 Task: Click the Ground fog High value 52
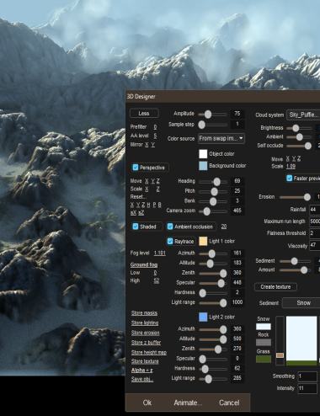pos(157,280)
